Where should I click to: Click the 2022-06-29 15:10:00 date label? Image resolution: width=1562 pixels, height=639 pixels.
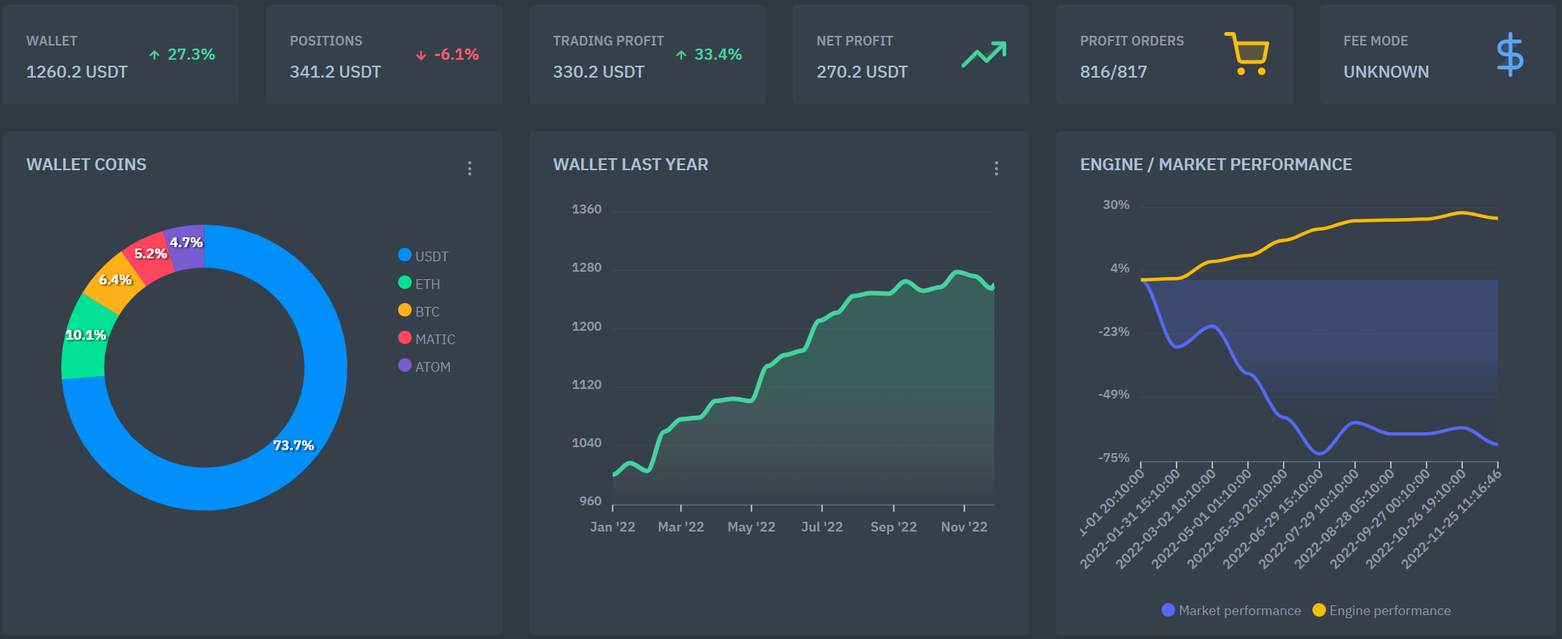tap(1272, 520)
